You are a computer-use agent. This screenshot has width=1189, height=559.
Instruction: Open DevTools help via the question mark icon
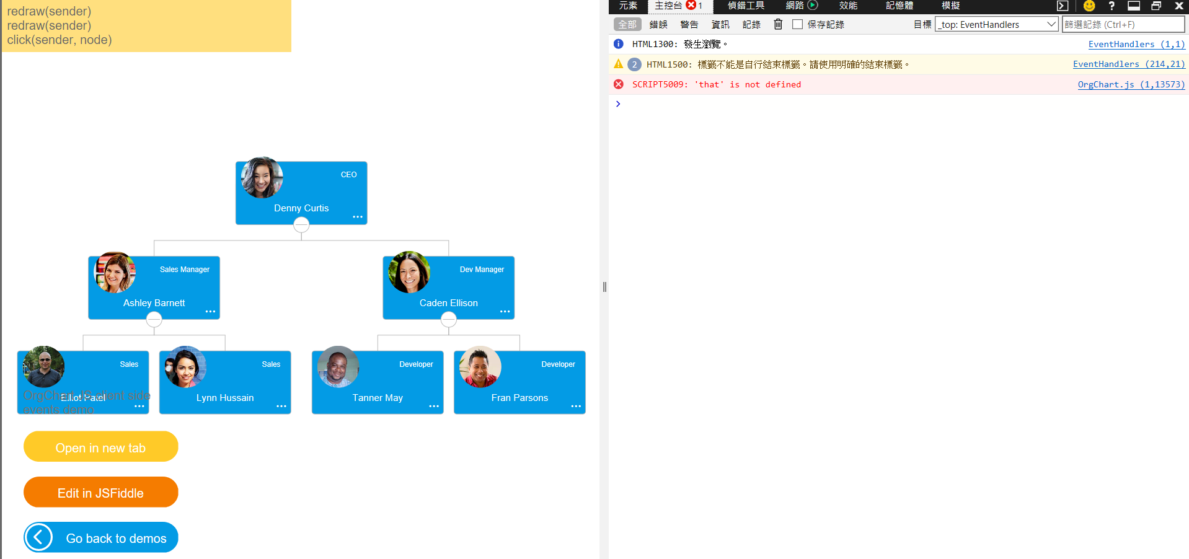tap(1112, 6)
